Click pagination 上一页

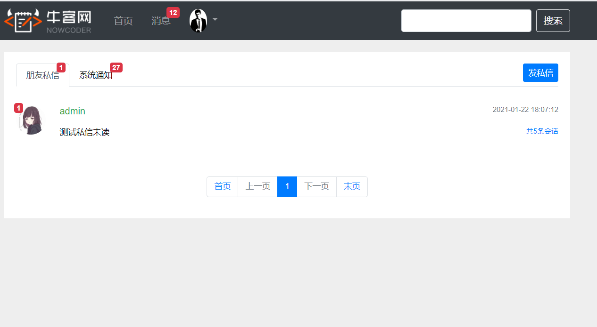[258, 187]
